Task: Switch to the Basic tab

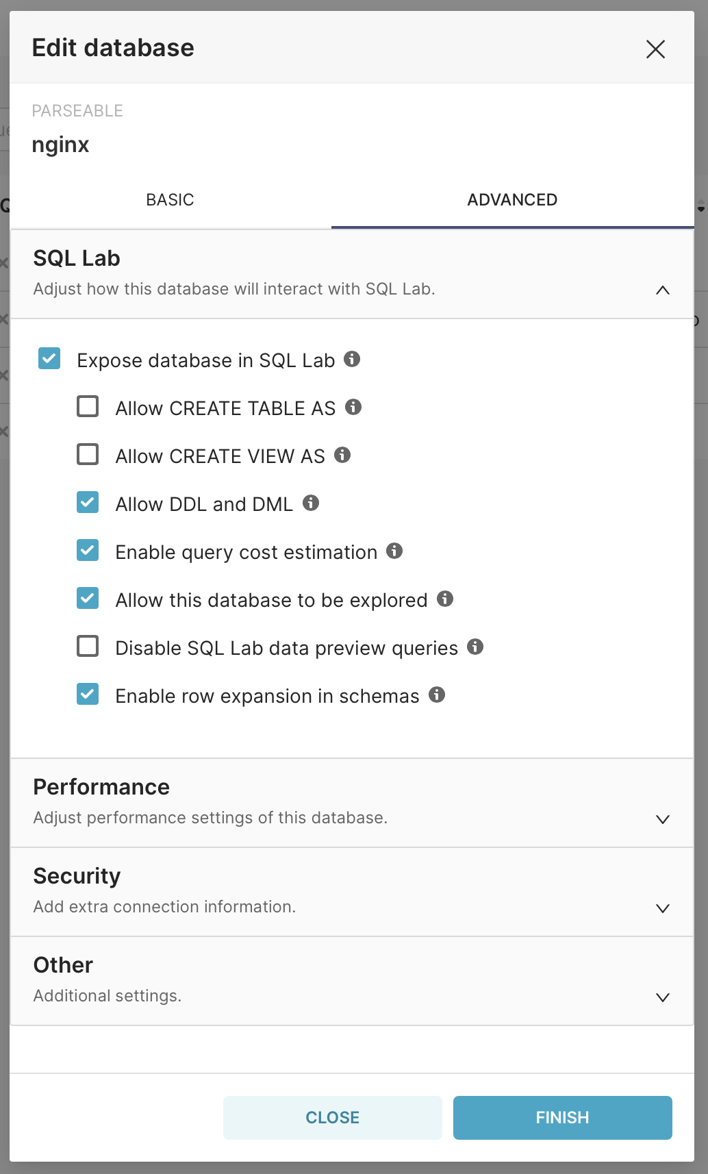Action: click(x=170, y=200)
